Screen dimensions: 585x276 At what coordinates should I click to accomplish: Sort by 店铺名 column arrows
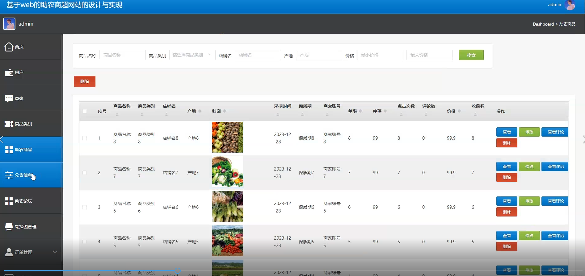click(x=166, y=115)
